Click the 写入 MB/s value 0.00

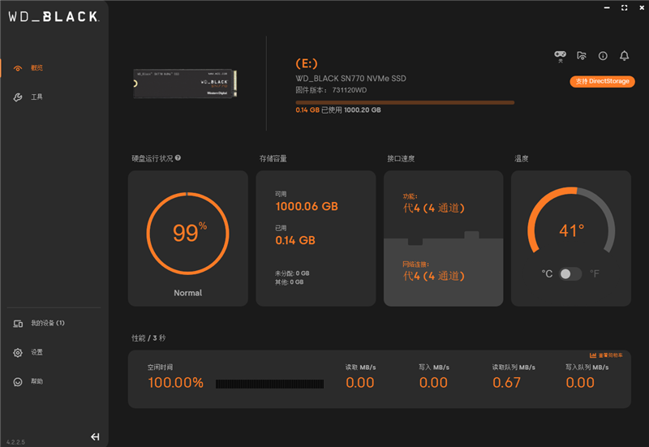[433, 382]
